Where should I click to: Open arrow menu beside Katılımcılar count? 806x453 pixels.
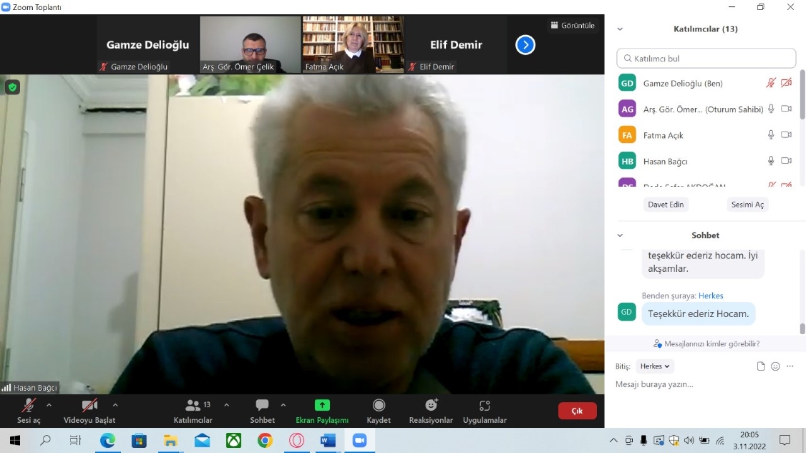coord(227,405)
